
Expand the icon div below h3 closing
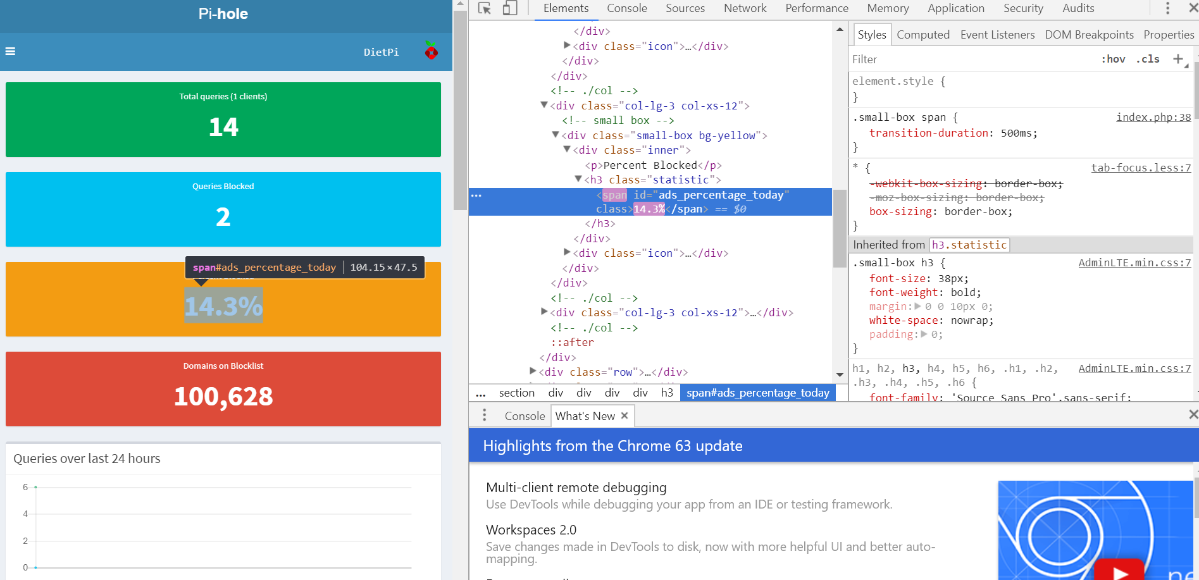[567, 252]
